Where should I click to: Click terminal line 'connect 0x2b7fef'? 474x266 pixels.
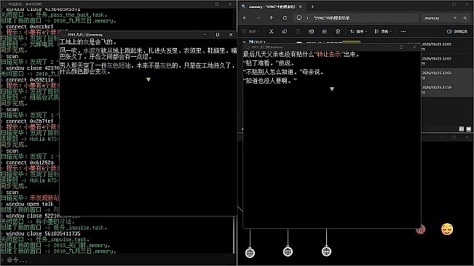pos(30,121)
